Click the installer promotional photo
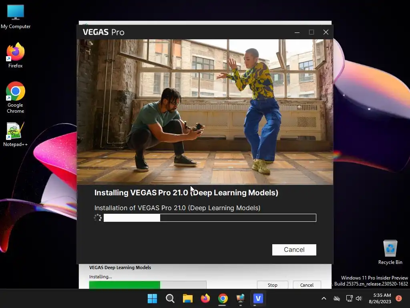Viewport: 410px width, 308px height. [205, 112]
